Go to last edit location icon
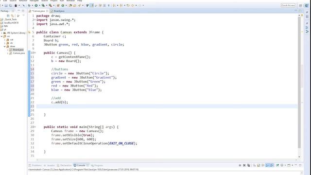This screenshot has width=311, height=175. [x=128, y=5]
